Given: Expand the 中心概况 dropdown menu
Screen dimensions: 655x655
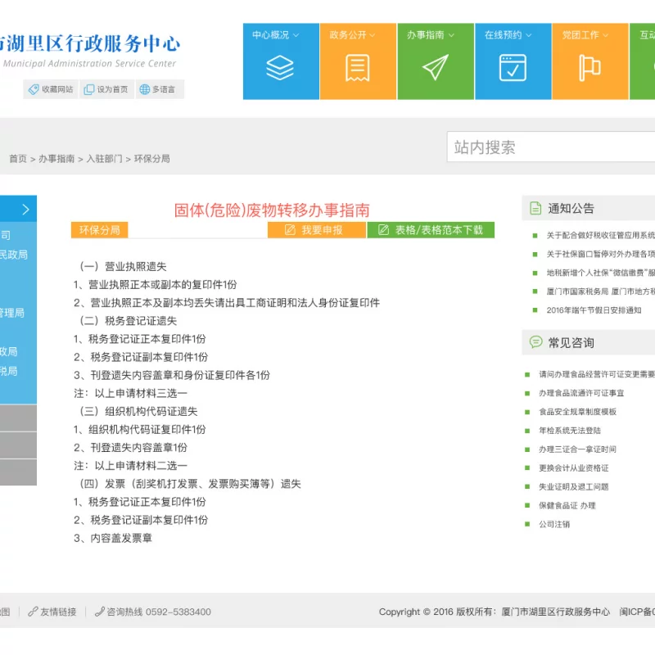Looking at the screenshot, I should [x=276, y=35].
